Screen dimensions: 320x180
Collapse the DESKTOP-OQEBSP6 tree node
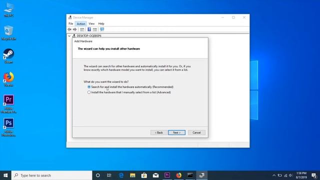point(69,36)
